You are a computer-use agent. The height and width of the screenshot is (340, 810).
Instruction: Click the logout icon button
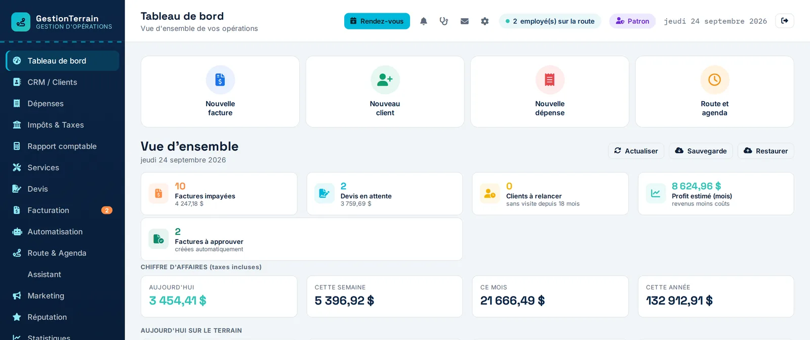pos(784,21)
